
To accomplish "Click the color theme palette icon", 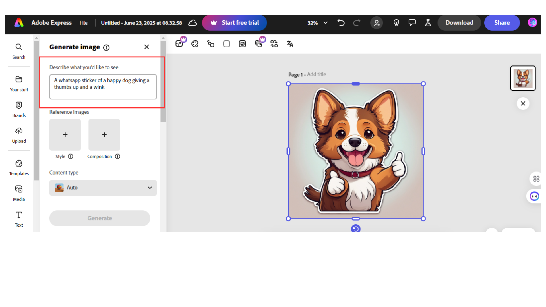I will tap(195, 44).
